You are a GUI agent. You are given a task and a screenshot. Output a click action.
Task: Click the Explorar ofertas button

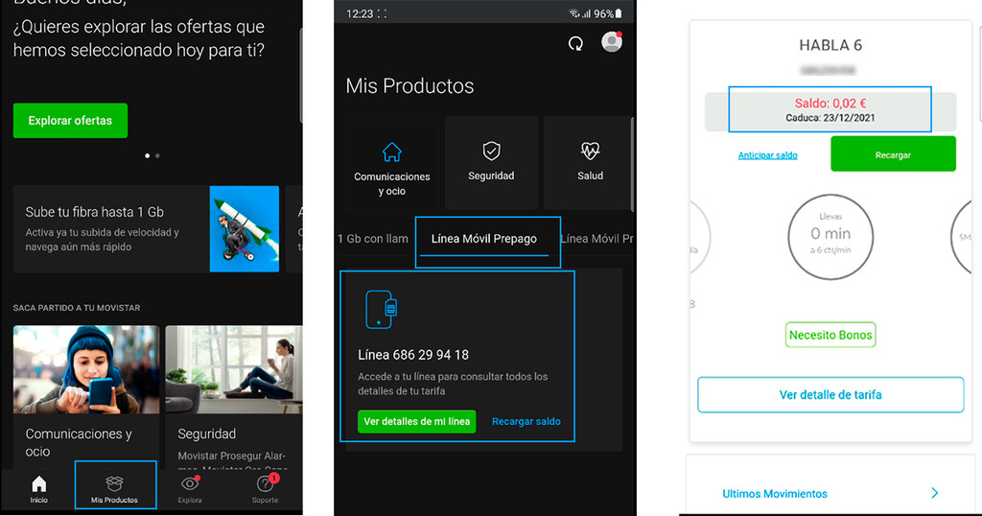[x=70, y=120]
